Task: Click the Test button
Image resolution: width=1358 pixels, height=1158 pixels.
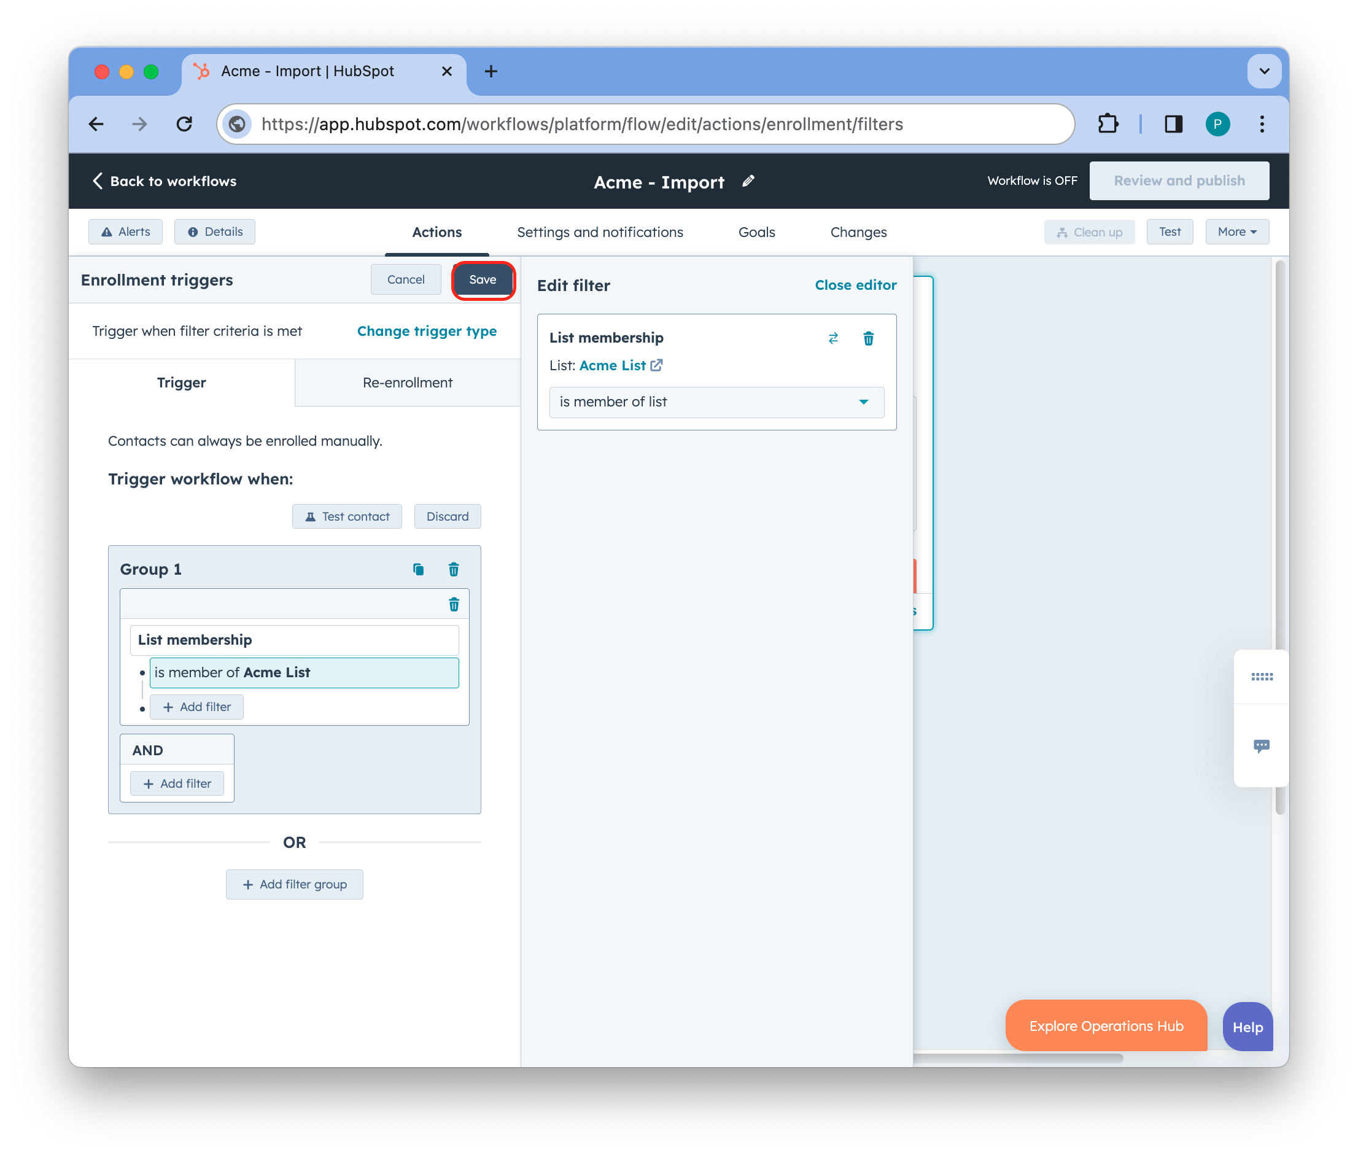Action: (1170, 232)
